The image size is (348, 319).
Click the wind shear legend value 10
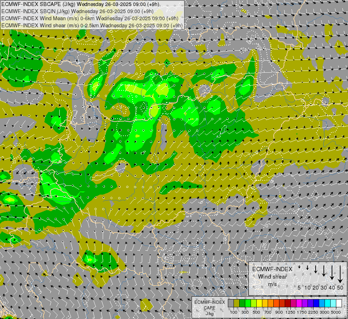coord(307,287)
